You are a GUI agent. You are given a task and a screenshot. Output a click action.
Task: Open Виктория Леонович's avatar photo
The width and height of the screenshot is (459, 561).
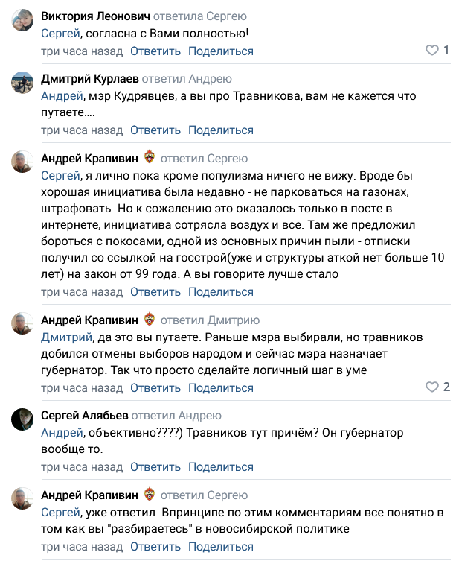click(x=22, y=22)
